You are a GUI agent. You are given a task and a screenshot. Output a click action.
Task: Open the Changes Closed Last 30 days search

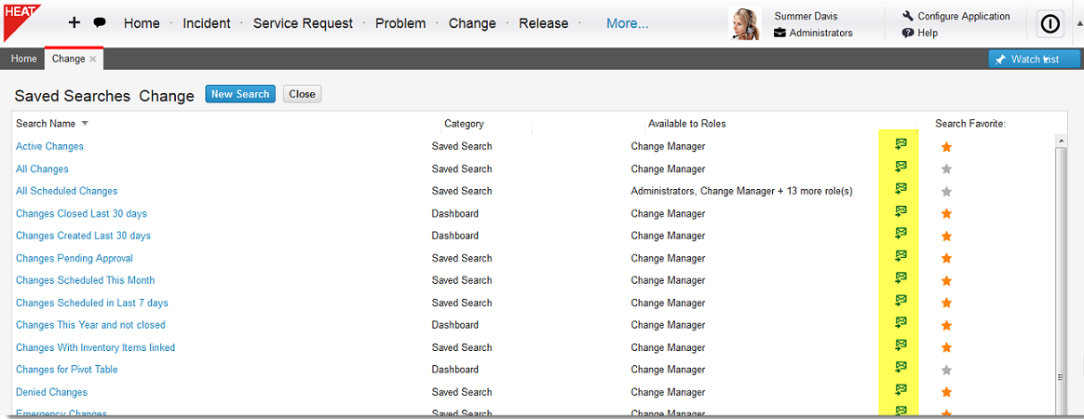(x=82, y=213)
